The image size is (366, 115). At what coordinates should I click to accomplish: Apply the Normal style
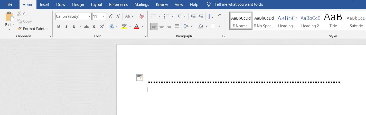[x=241, y=21]
